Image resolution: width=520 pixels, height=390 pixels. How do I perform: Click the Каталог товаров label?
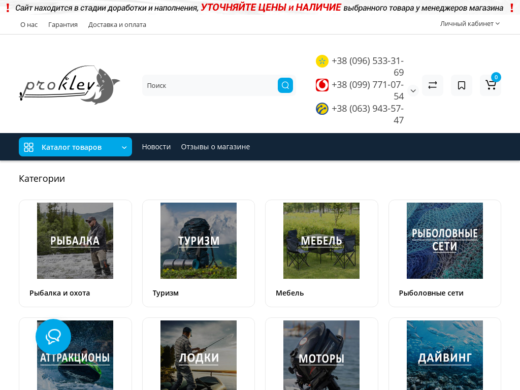pos(72,147)
